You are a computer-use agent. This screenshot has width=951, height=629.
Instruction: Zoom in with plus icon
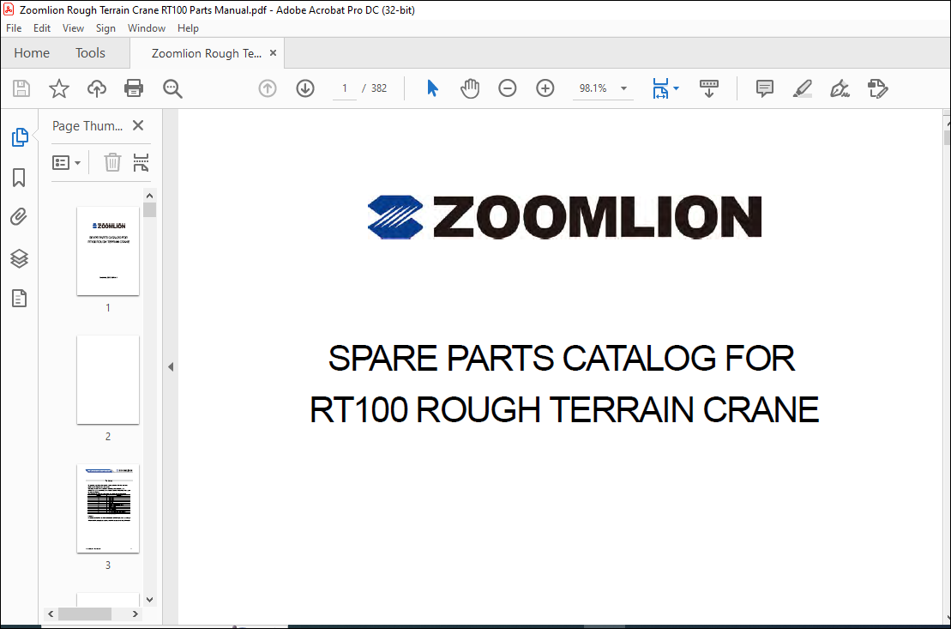click(545, 88)
